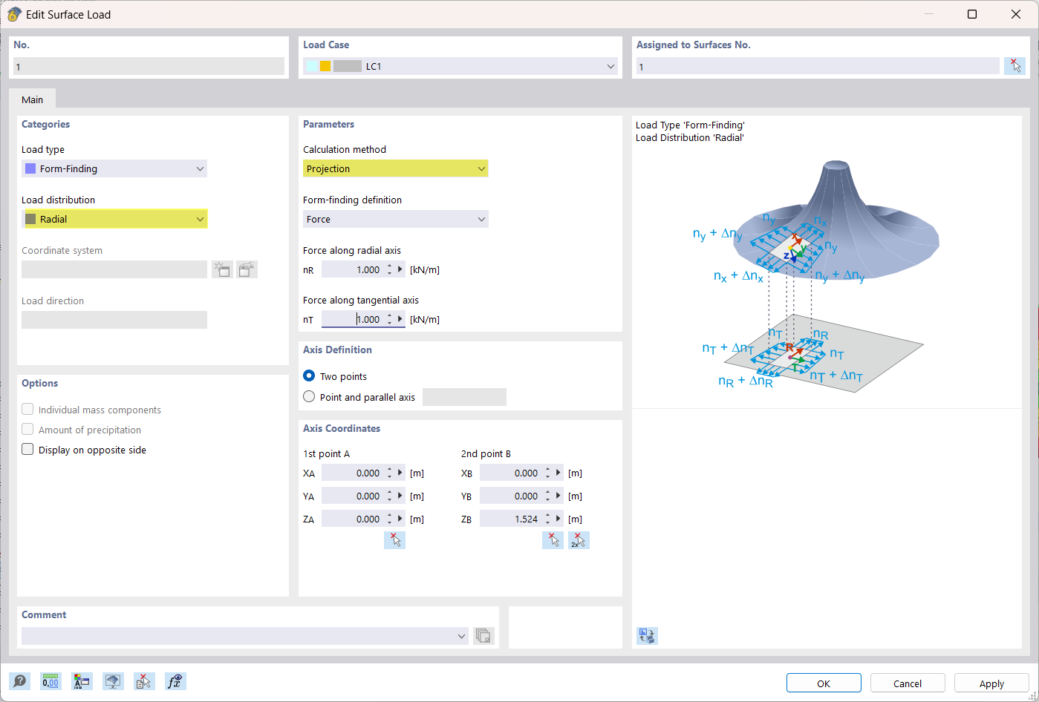Click the form-finding preview diagram
The height and width of the screenshot is (702, 1039).
815,276
